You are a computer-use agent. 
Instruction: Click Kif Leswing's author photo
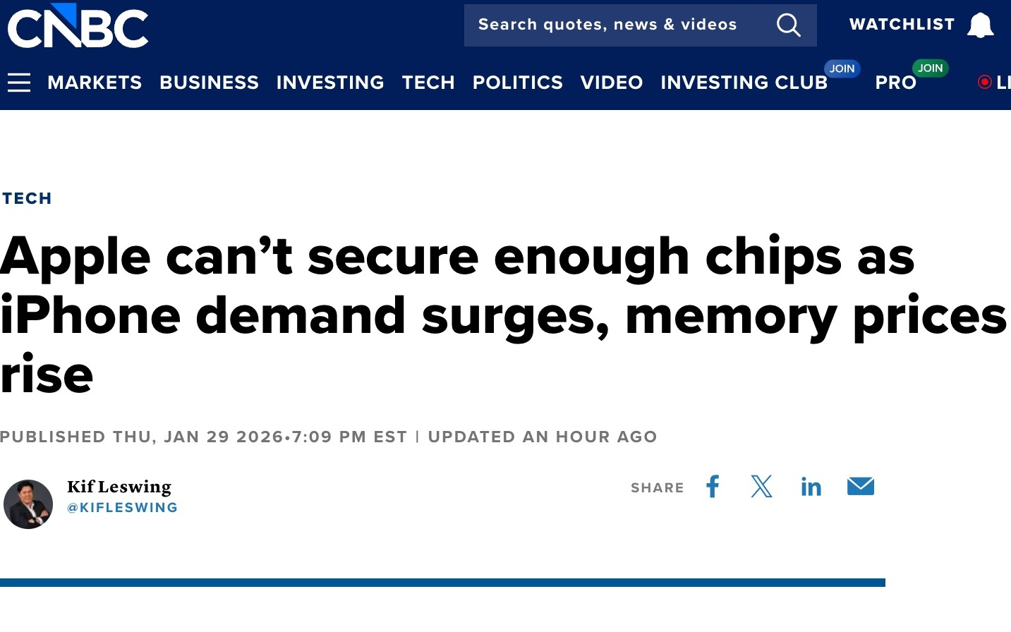click(28, 504)
